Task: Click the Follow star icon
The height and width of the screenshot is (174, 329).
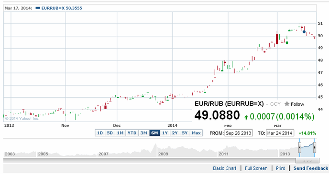Action: click(x=287, y=104)
